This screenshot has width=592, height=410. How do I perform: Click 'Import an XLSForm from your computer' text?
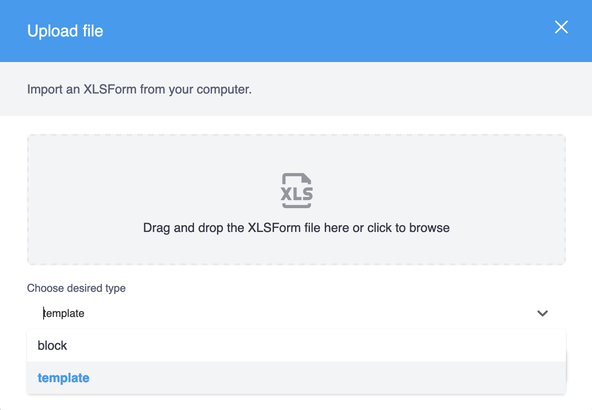(139, 89)
